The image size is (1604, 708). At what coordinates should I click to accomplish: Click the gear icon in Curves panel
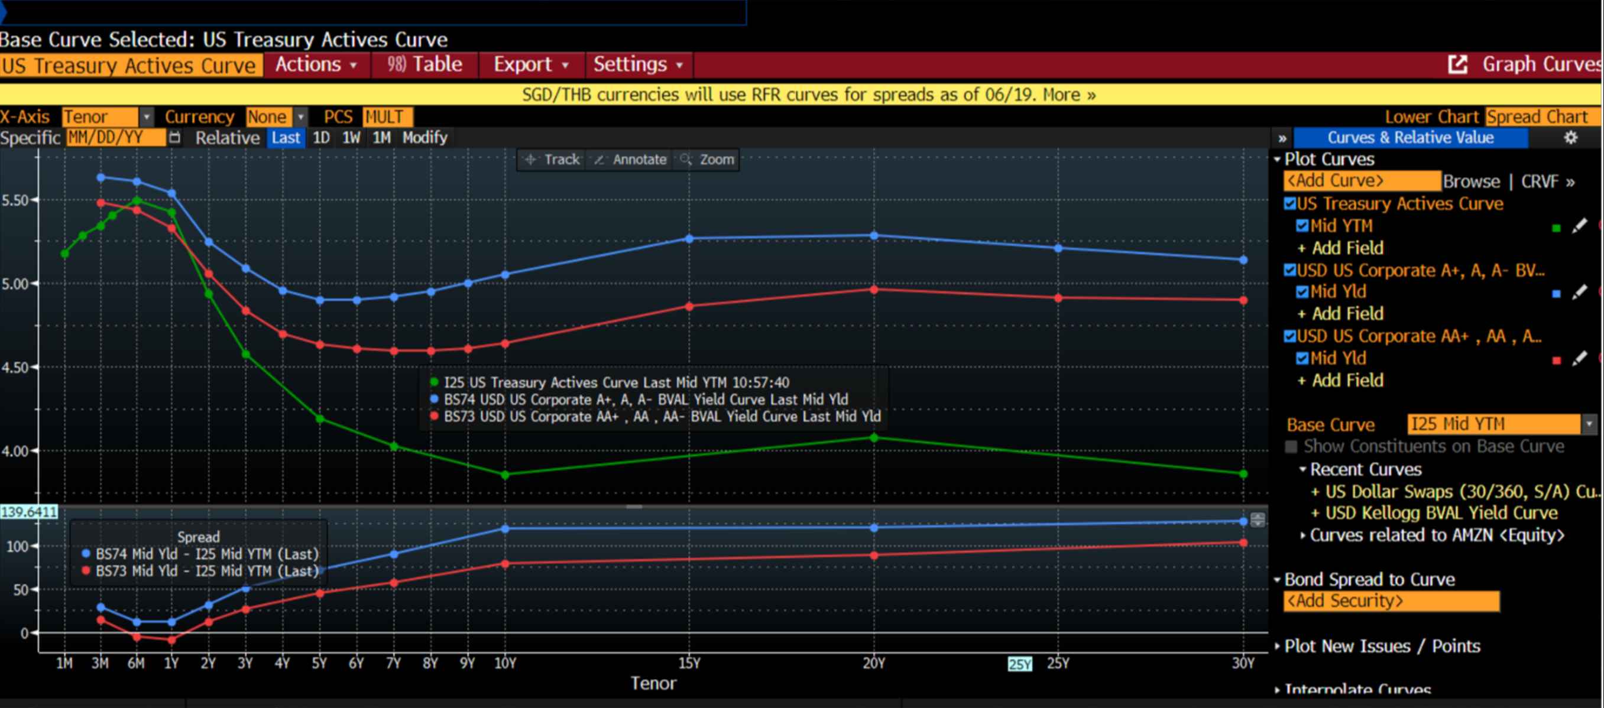(1570, 138)
